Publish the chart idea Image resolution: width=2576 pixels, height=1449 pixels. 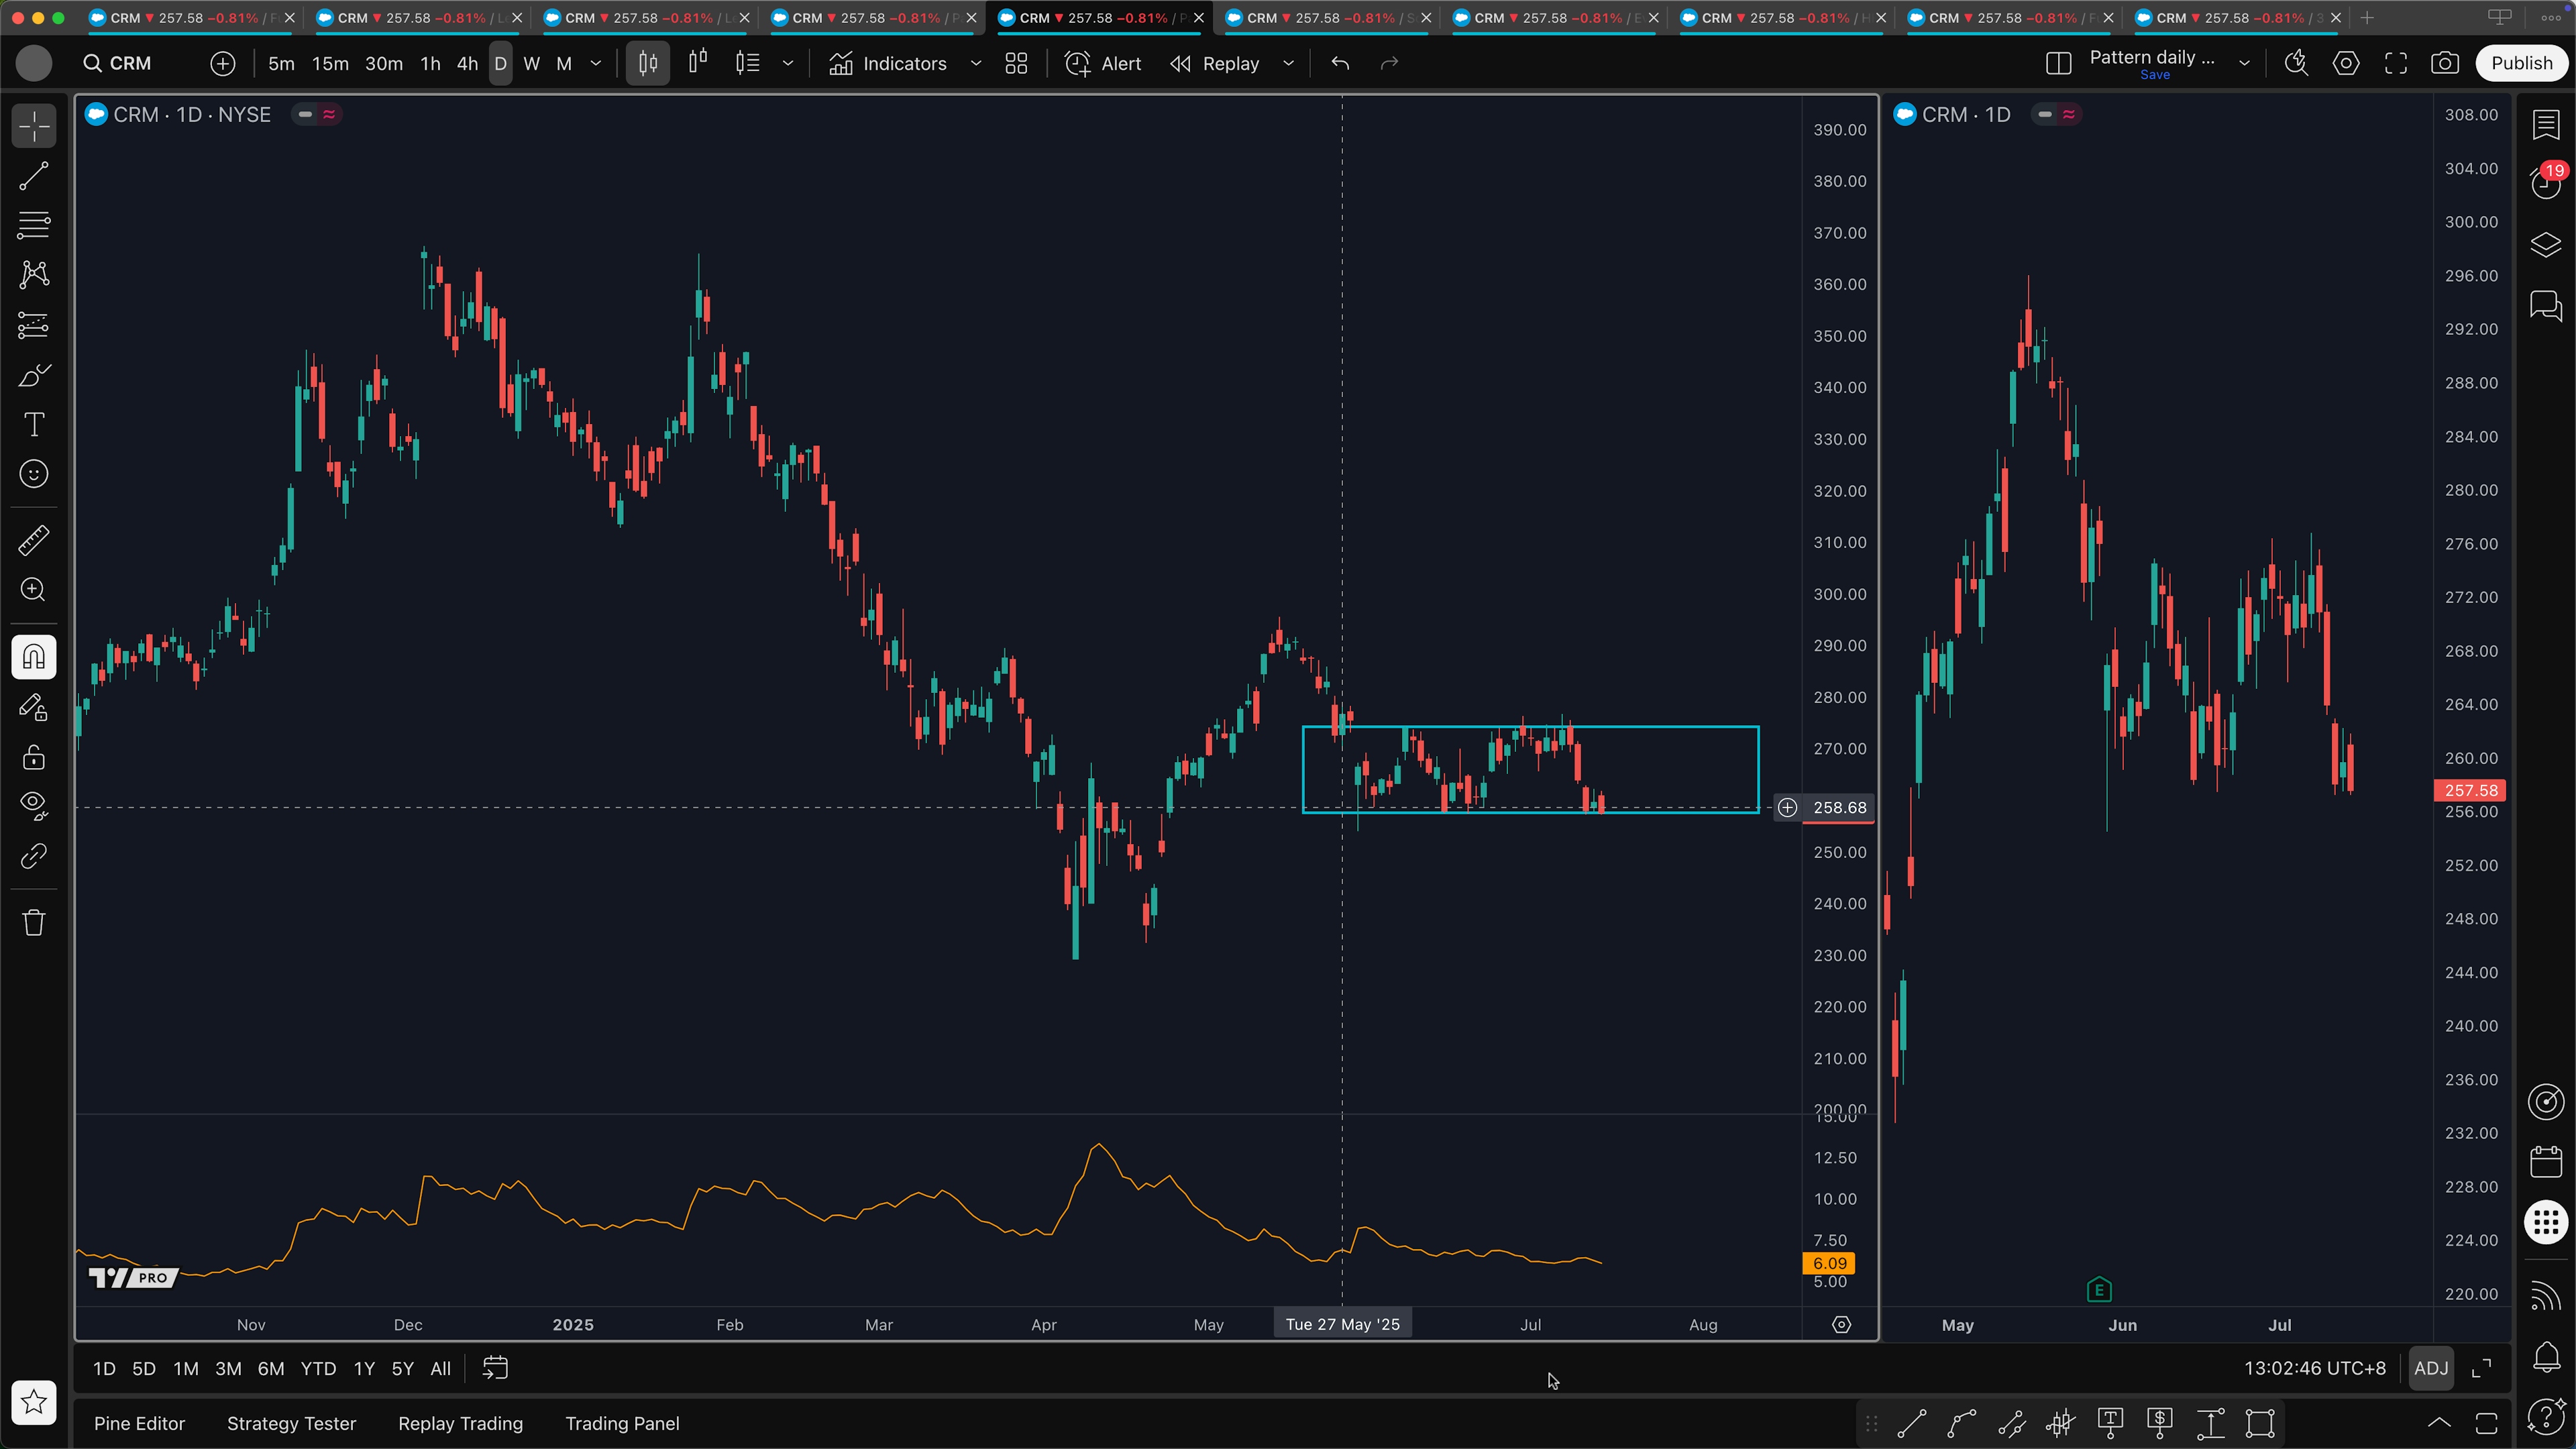(x=2521, y=63)
